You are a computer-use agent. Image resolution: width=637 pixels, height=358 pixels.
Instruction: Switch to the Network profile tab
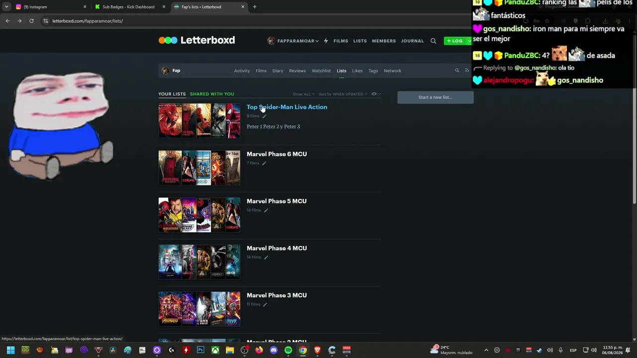click(x=392, y=71)
